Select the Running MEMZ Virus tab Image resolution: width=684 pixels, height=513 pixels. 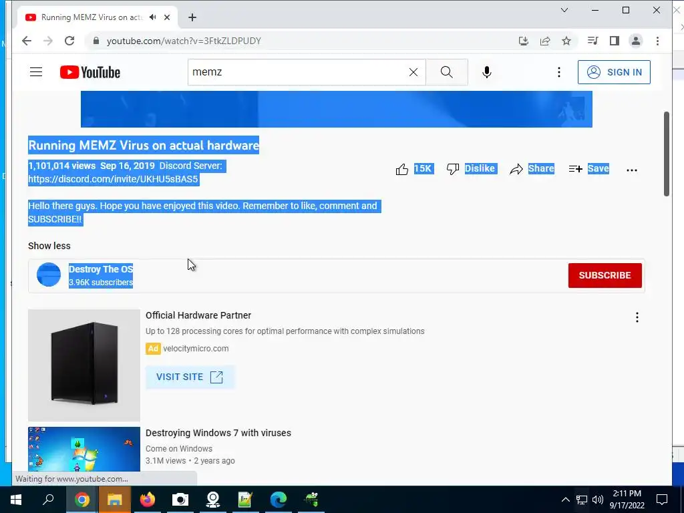tap(91, 17)
